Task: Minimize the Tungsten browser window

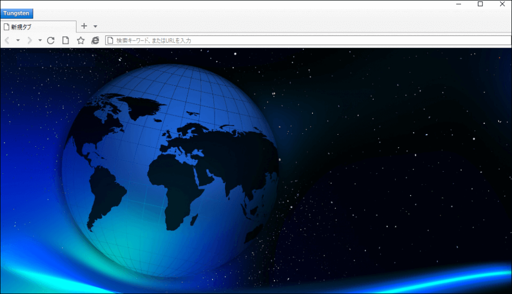Action: click(x=459, y=4)
